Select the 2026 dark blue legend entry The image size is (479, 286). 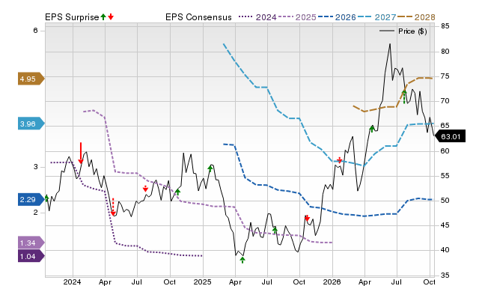coord(337,17)
